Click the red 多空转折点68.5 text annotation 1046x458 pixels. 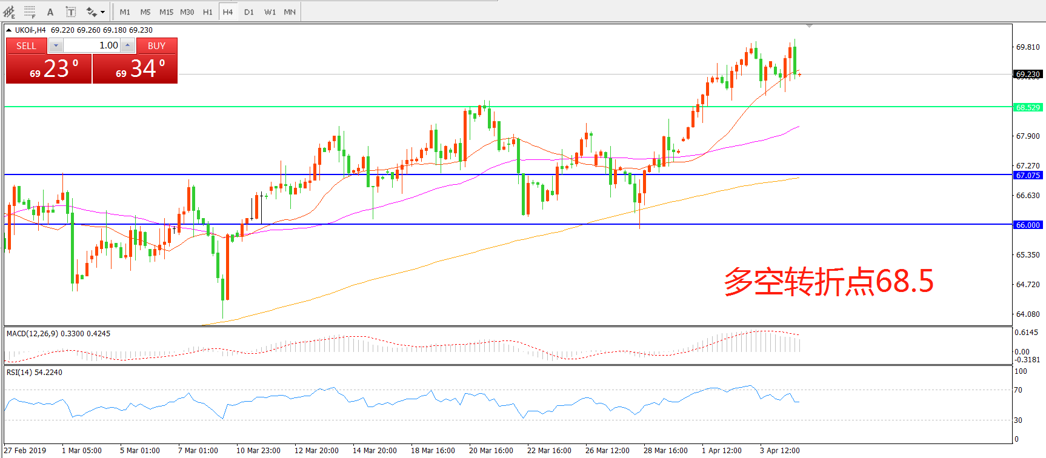828,282
